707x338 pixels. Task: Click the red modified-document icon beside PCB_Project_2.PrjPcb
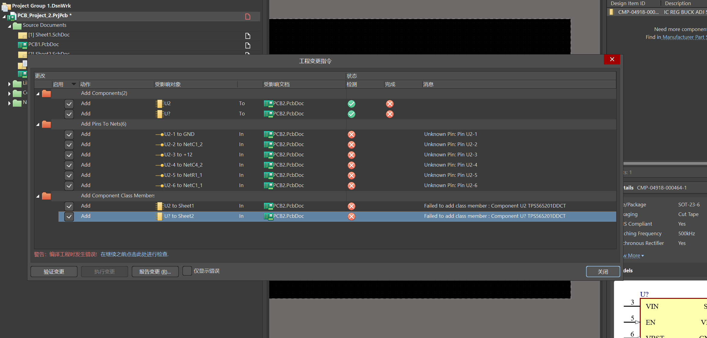[x=248, y=16]
